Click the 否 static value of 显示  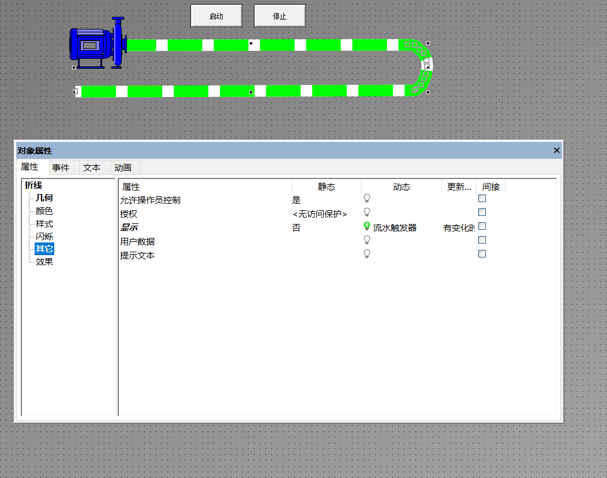[297, 228]
